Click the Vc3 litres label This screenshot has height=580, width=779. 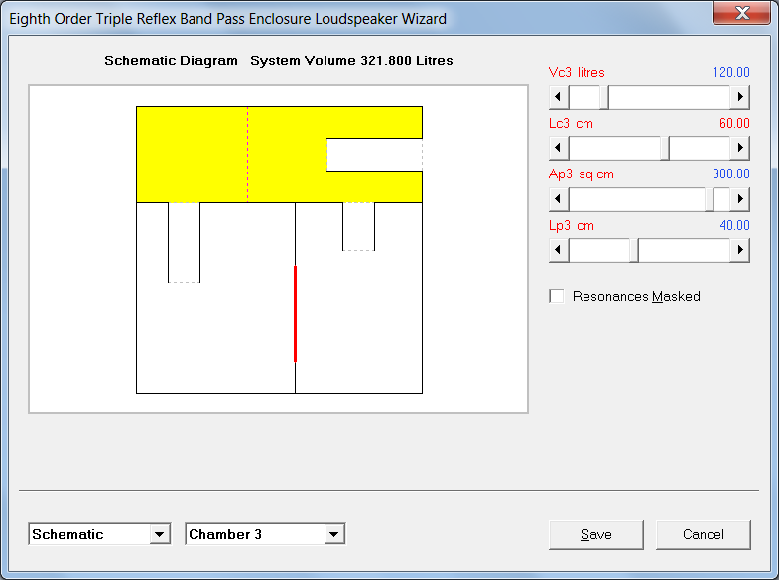tap(577, 72)
